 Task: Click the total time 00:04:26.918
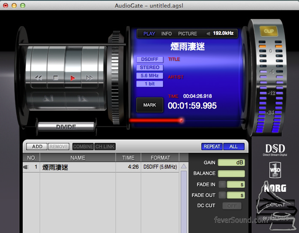tap(197, 96)
